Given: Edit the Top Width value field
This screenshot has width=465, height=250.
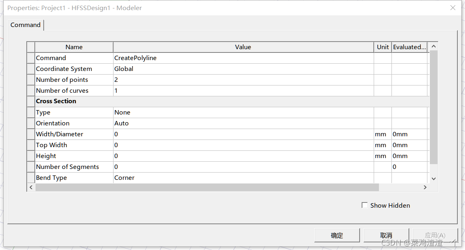Looking at the screenshot, I should click(x=243, y=145).
